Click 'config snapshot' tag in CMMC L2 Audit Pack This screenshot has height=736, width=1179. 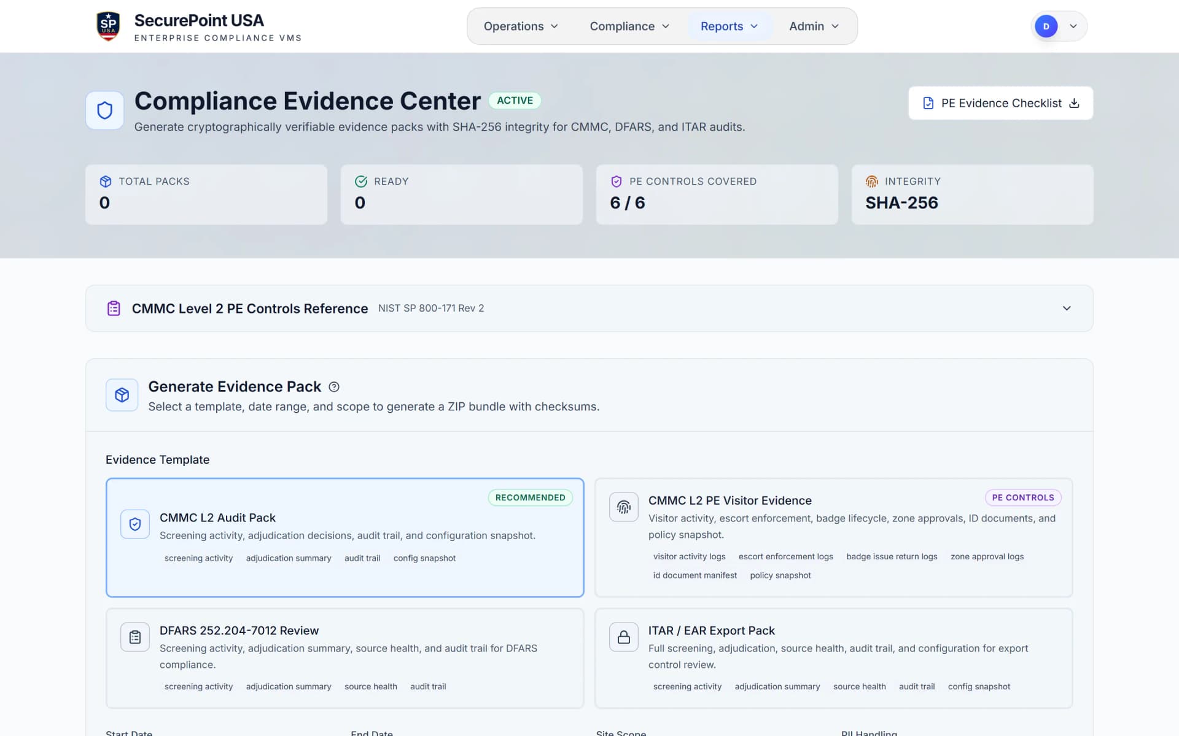point(425,558)
